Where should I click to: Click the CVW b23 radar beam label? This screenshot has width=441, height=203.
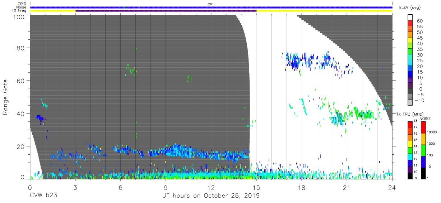tap(43, 196)
